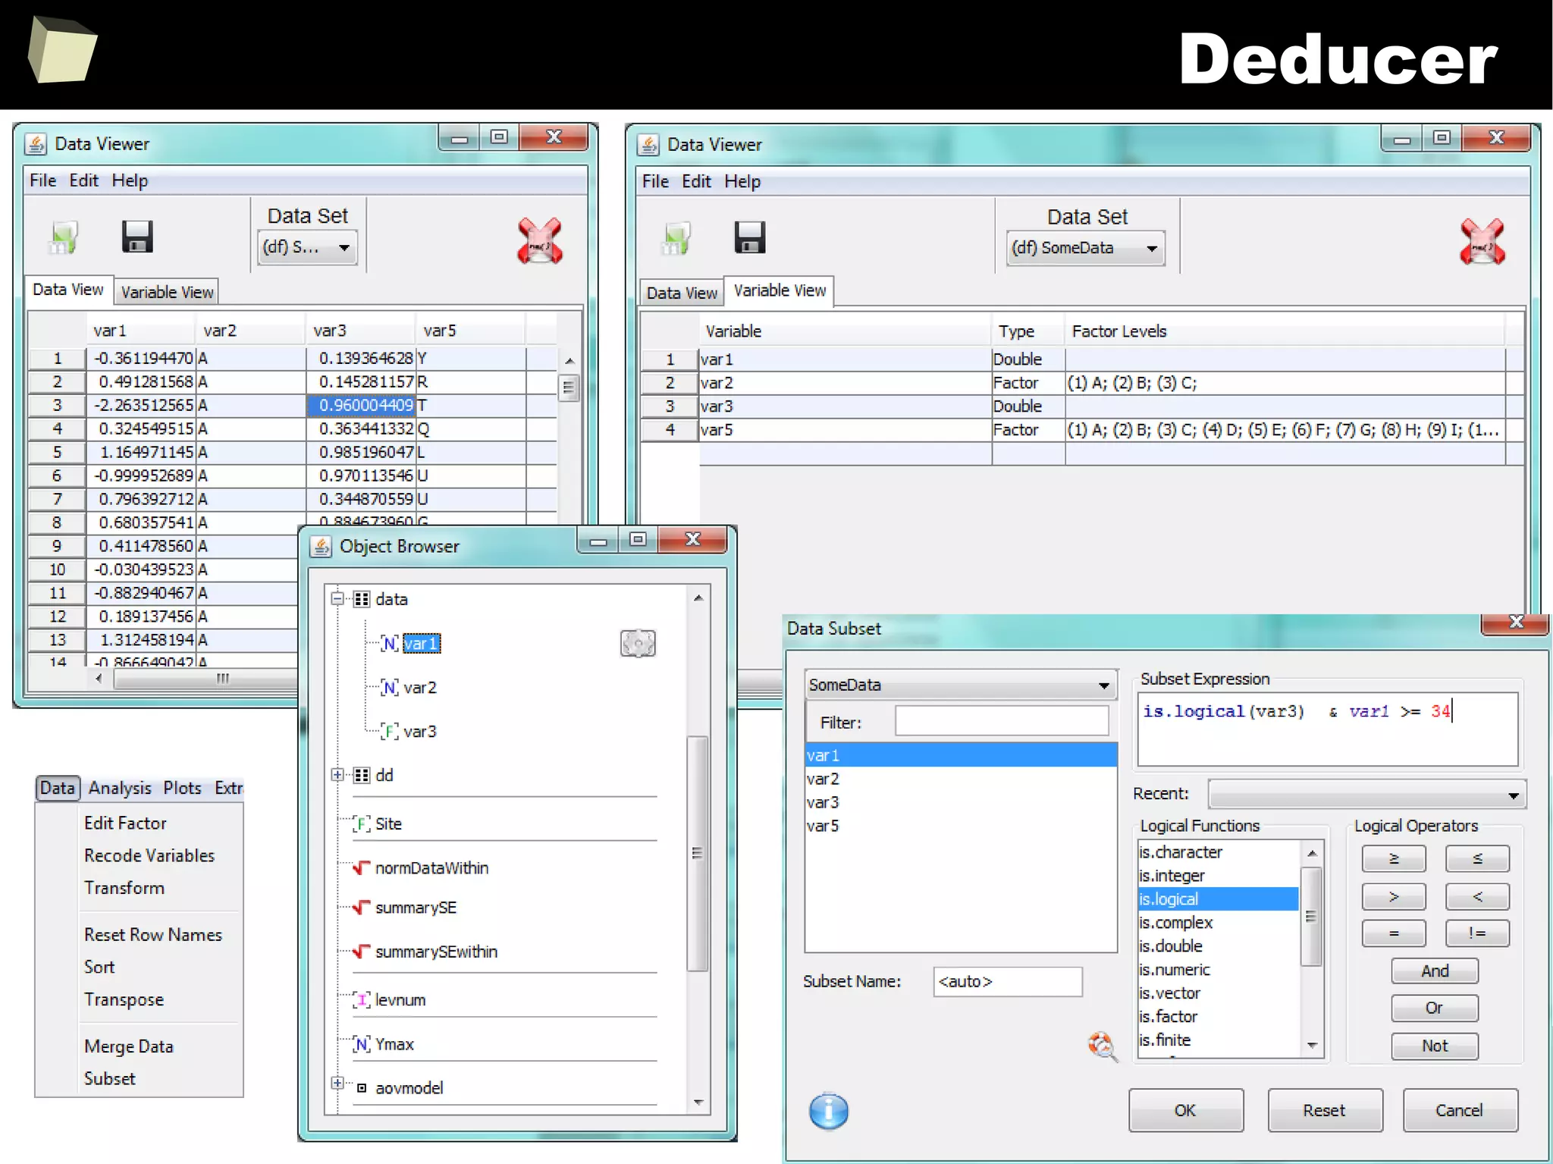Select var3 in Data Subset variable list
This screenshot has height=1164, width=1553.
pyautogui.click(x=961, y=802)
